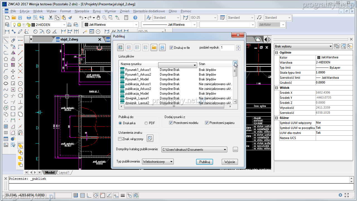Switch to the Layout1 tab

[x=64, y=173]
